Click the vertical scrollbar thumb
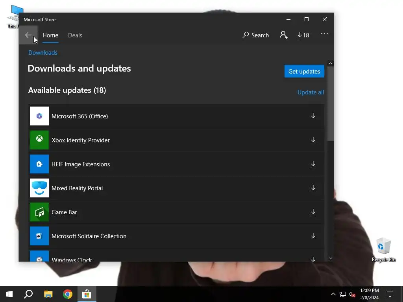Screen dimensions: 403x302 [x=331, y=104]
